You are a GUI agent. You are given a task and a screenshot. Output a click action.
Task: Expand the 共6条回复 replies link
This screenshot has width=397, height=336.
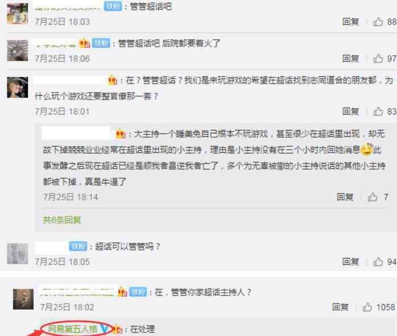(x=62, y=220)
